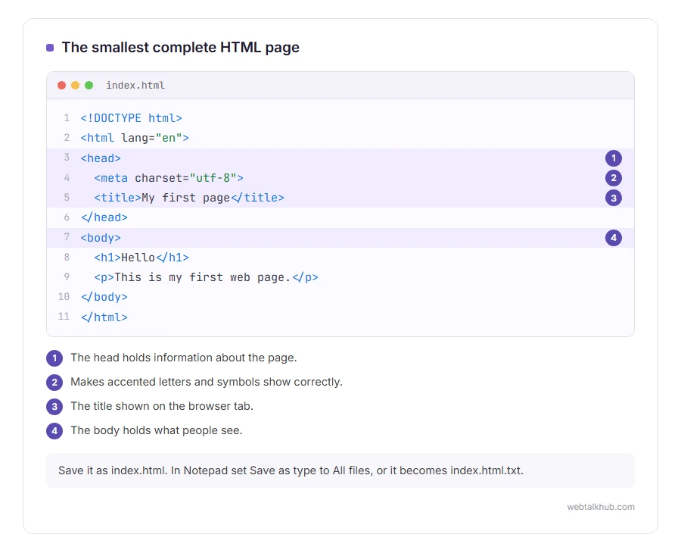Click the green window dot in the code header
This screenshot has width=681, height=550.
pos(89,85)
